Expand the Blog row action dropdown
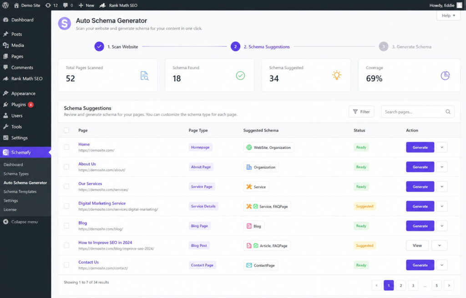Viewport: 466px width, 298px height. tap(442, 226)
